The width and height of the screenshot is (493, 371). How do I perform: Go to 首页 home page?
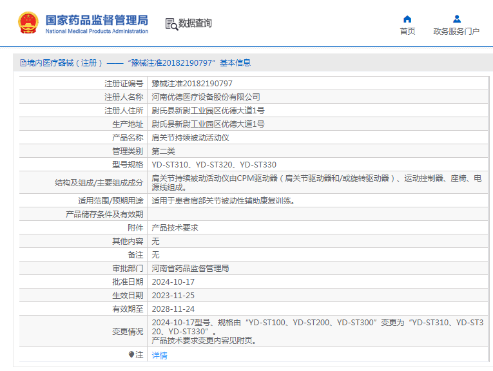coord(407,31)
